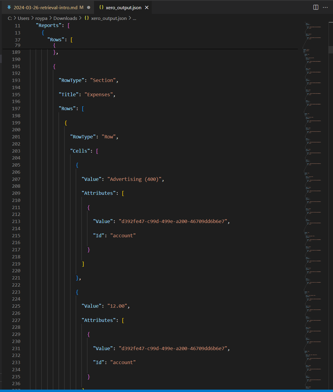
Task: Open the C: breadcrumb segment
Action: pyautogui.click(x=10, y=18)
